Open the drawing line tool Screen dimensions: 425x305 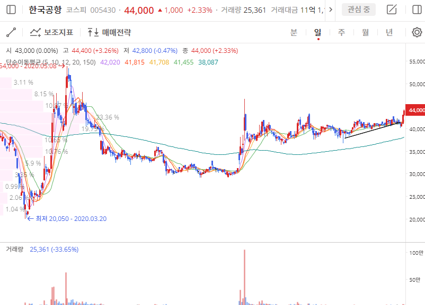coord(11,32)
